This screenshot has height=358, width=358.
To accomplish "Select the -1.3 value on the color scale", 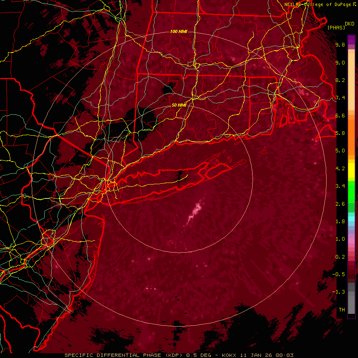I will [x=339, y=292].
